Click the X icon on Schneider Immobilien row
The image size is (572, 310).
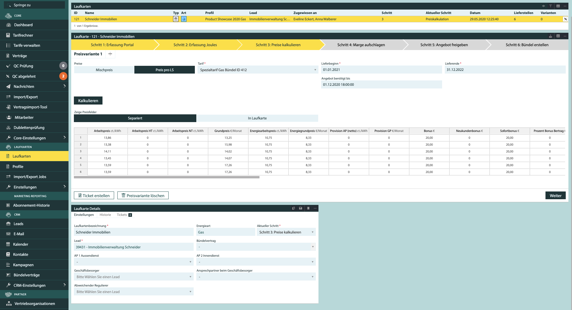(x=565, y=19)
